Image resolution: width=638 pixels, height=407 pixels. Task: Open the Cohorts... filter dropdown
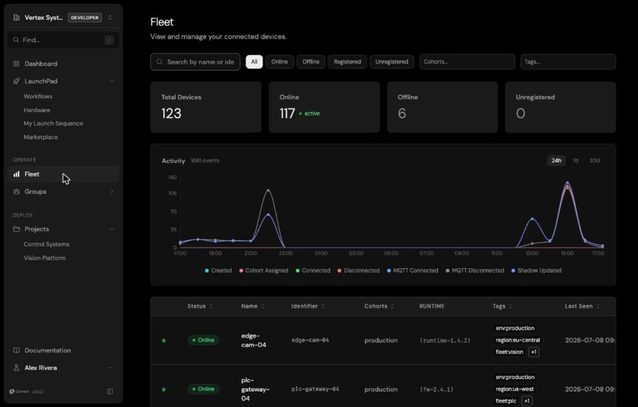tap(467, 62)
